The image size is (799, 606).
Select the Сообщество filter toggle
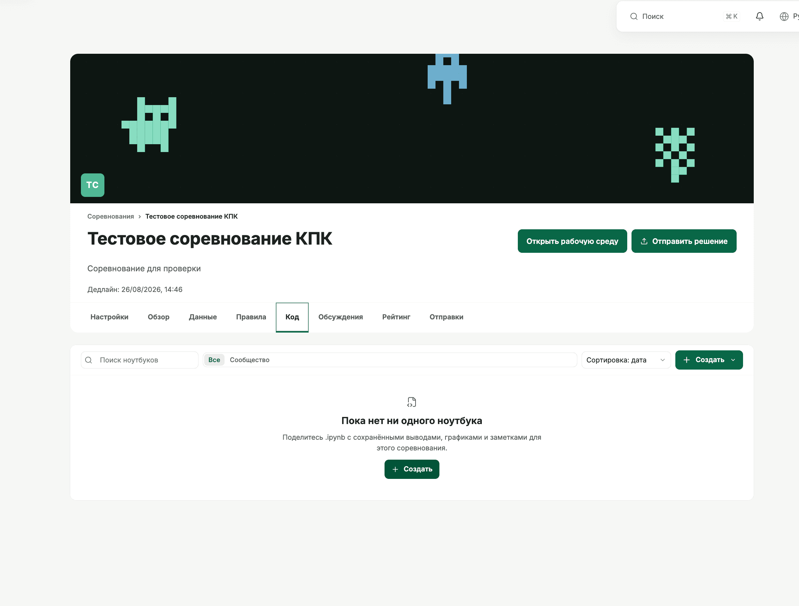249,360
